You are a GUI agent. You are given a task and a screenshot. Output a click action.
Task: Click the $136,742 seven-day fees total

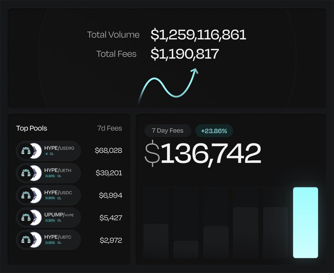[x=203, y=153]
